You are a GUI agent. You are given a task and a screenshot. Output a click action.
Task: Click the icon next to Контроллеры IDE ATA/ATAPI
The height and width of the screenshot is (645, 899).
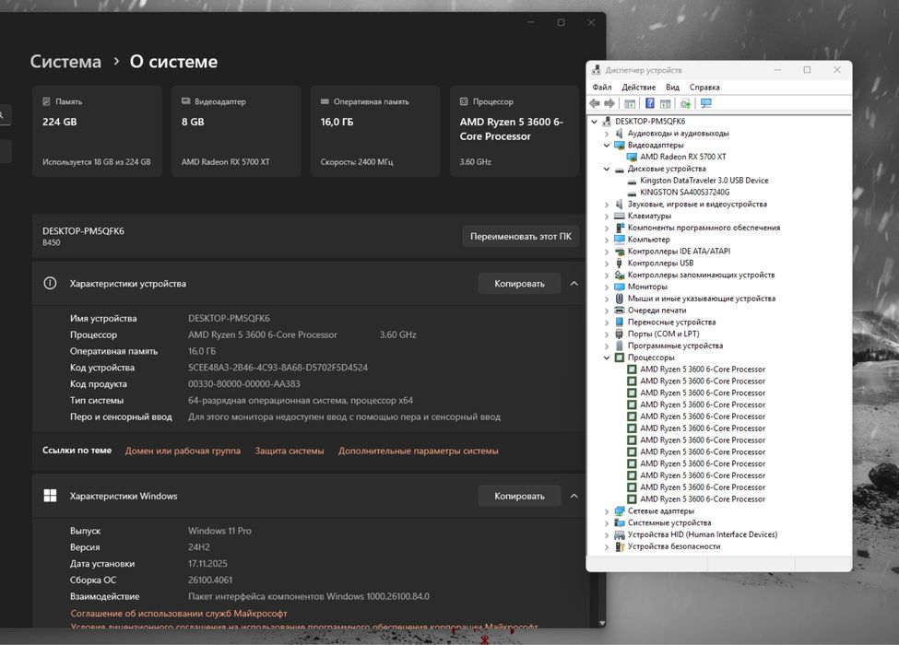point(620,252)
